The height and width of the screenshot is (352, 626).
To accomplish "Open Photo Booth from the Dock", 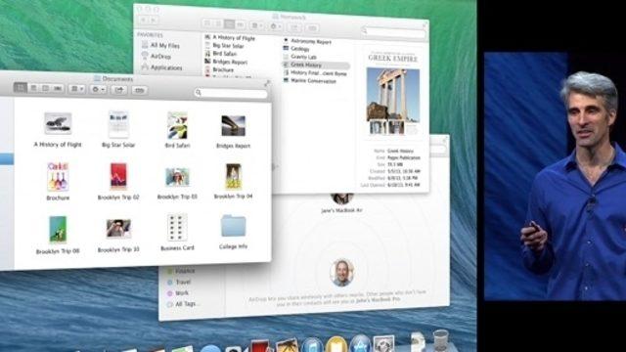I will point(260,345).
